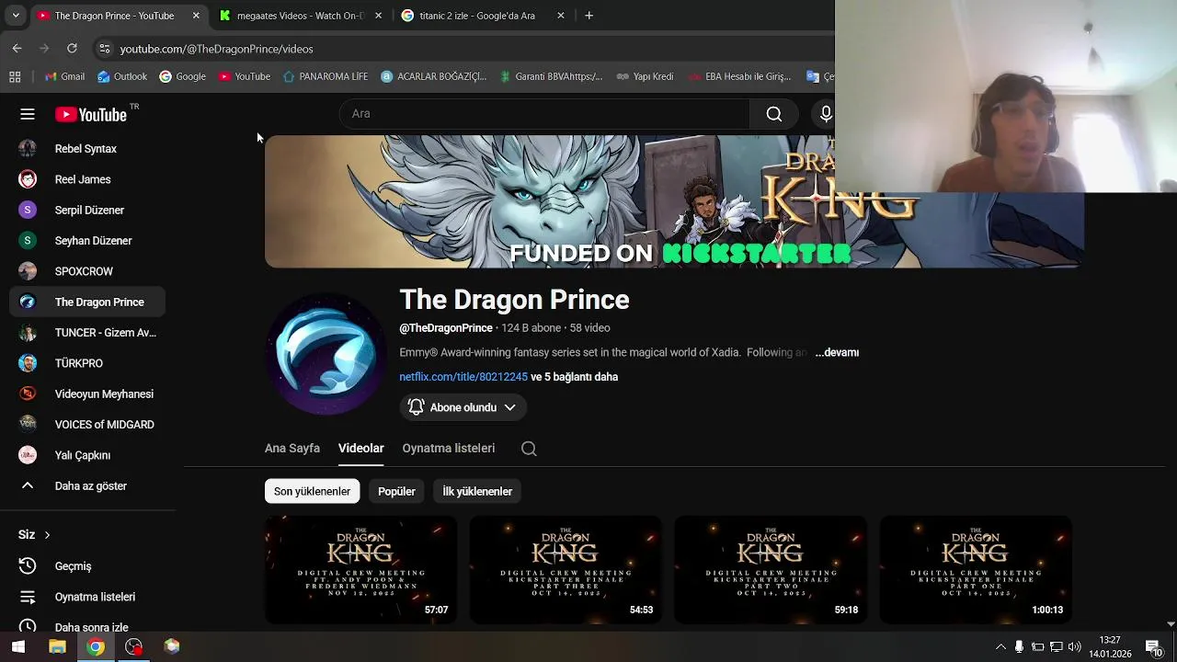The height and width of the screenshot is (662, 1177).
Task: Open TUNCER - Gizem Av... subscription
Action: 87,333
